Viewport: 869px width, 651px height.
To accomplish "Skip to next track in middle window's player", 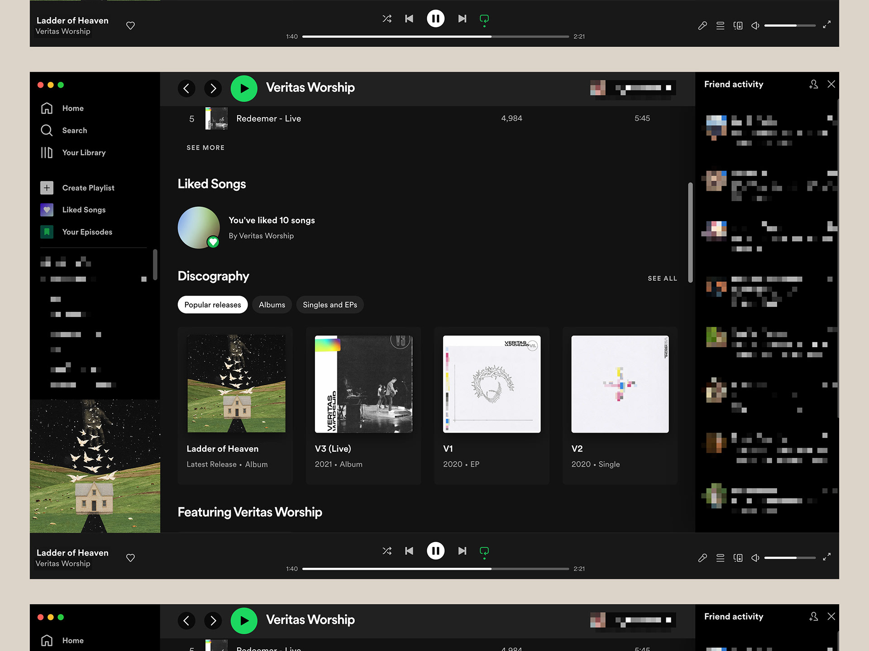I will coord(462,551).
